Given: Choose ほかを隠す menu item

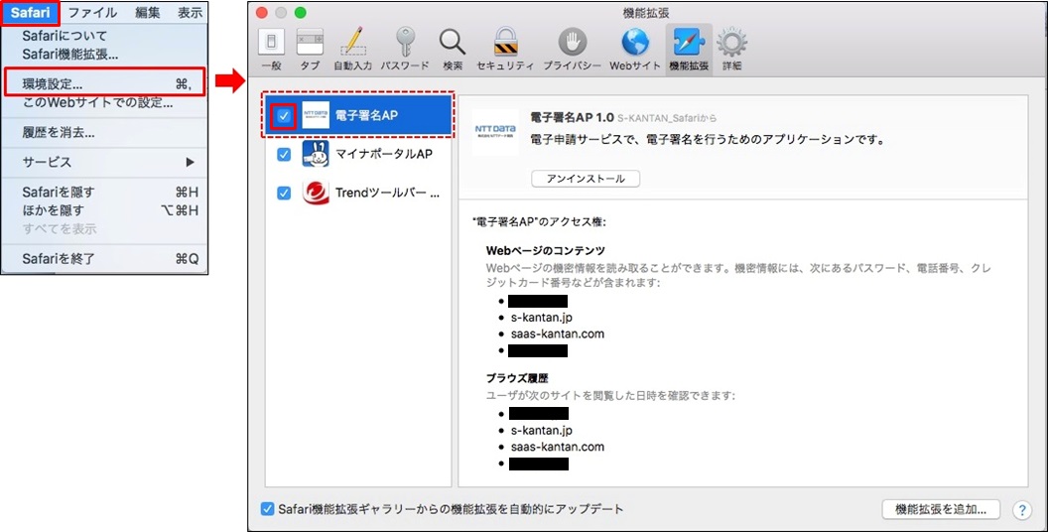Looking at the screenshot, I should click(104, 210).
